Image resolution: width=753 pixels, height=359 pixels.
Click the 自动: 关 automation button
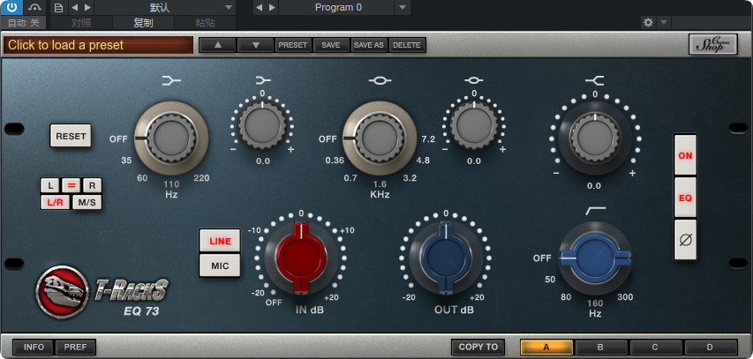[x=23, y=23]
